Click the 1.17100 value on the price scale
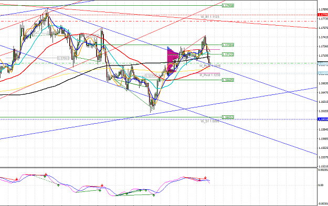 pyautogui.click(x=323, y=56)
